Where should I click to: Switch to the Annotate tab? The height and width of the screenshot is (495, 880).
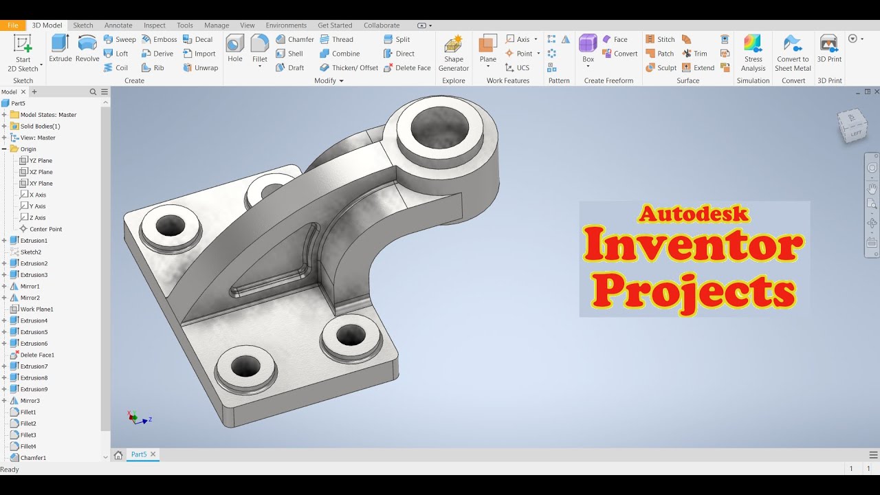118,25
